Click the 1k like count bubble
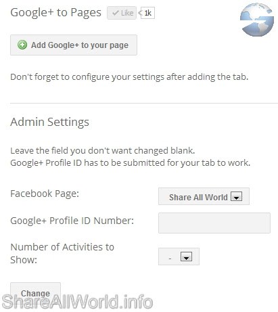 [147, 13]
